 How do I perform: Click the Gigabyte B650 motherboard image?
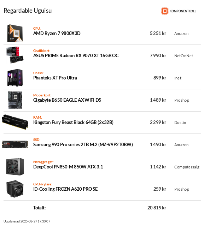point(15,100)
